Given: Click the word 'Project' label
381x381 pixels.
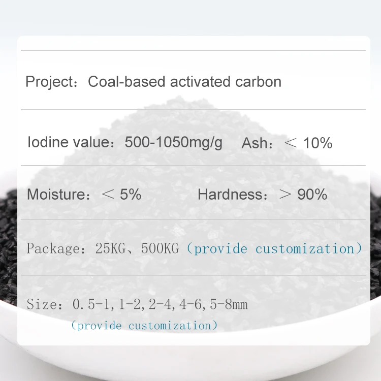Looking at the screenshot, I should pyautogui.click(x=49, y=81).
